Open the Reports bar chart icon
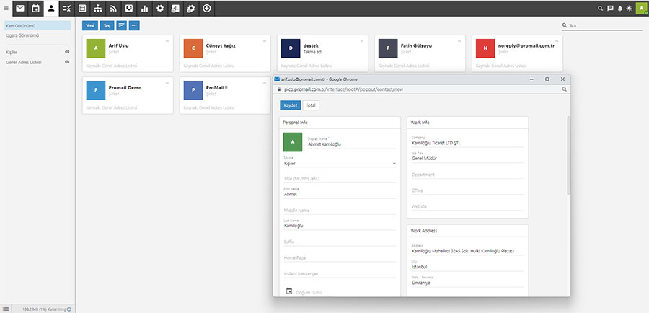Screen dimensions: 649x313 [x=144, y=8]
